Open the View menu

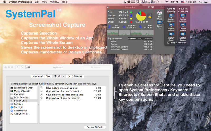point(45,2)
